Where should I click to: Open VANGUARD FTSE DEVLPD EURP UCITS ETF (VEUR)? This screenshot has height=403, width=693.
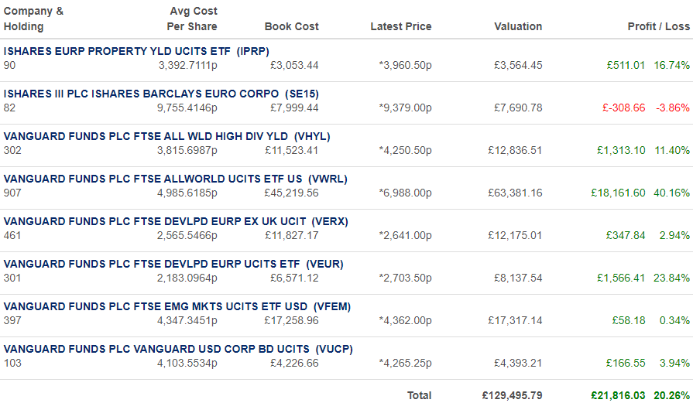[x=173, y=264]
